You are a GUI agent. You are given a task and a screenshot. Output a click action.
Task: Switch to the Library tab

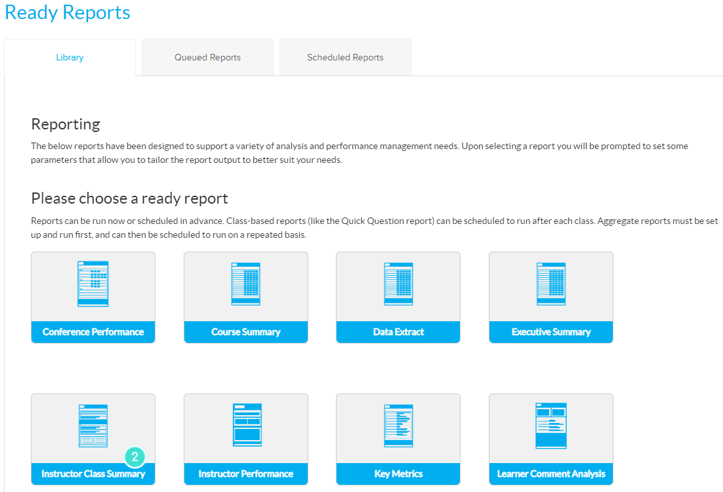point(70,58)
